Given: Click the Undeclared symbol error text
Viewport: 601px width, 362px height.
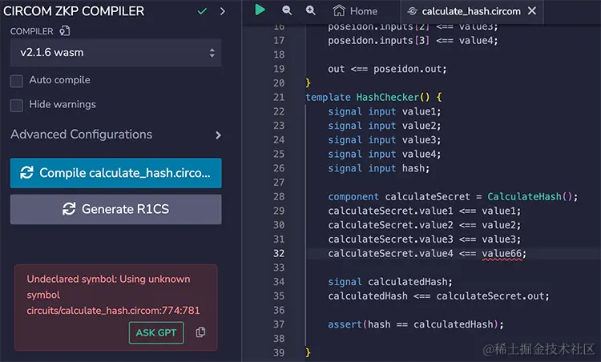Looking at the screenshot, I should (x=108, y=287).
